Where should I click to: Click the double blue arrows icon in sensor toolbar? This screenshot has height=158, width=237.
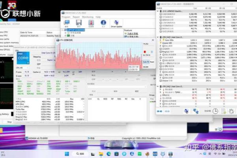click(x=159, y=111)
